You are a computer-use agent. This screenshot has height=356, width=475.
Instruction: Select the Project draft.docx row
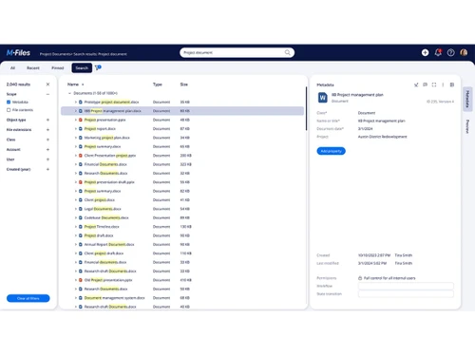click(x=182, y=235)
